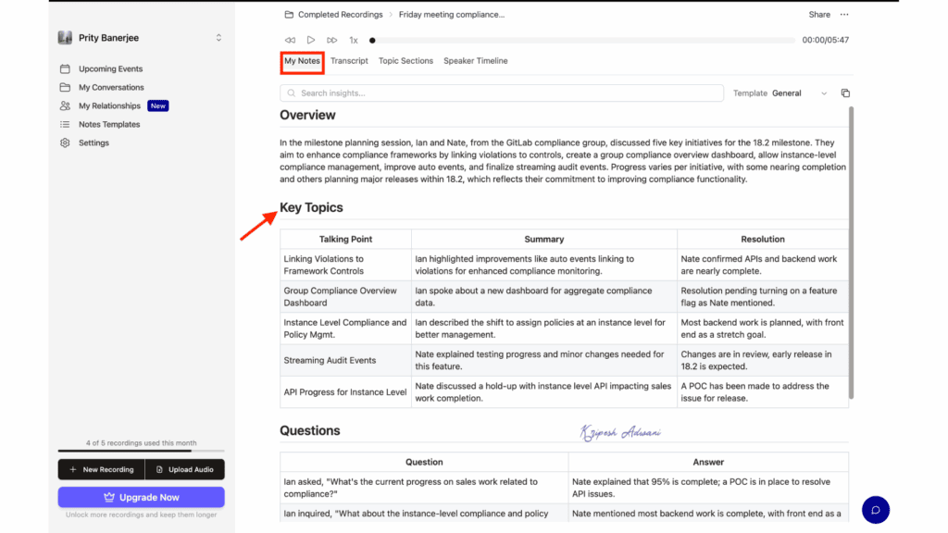Open the chat support bubble
This screenshot has width=948, height=533.
(x=875, y=510)
